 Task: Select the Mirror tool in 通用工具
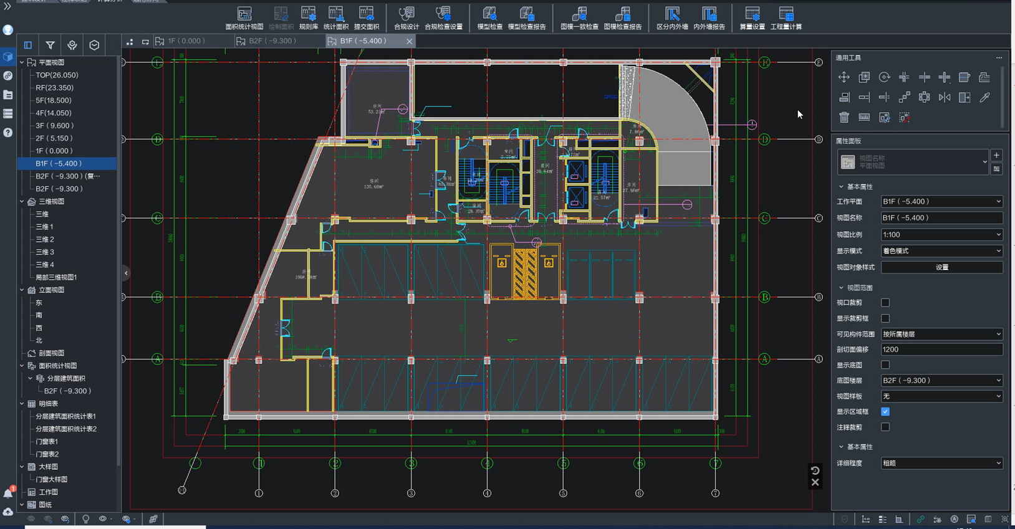pyautogui.click(x=945, y=97)
